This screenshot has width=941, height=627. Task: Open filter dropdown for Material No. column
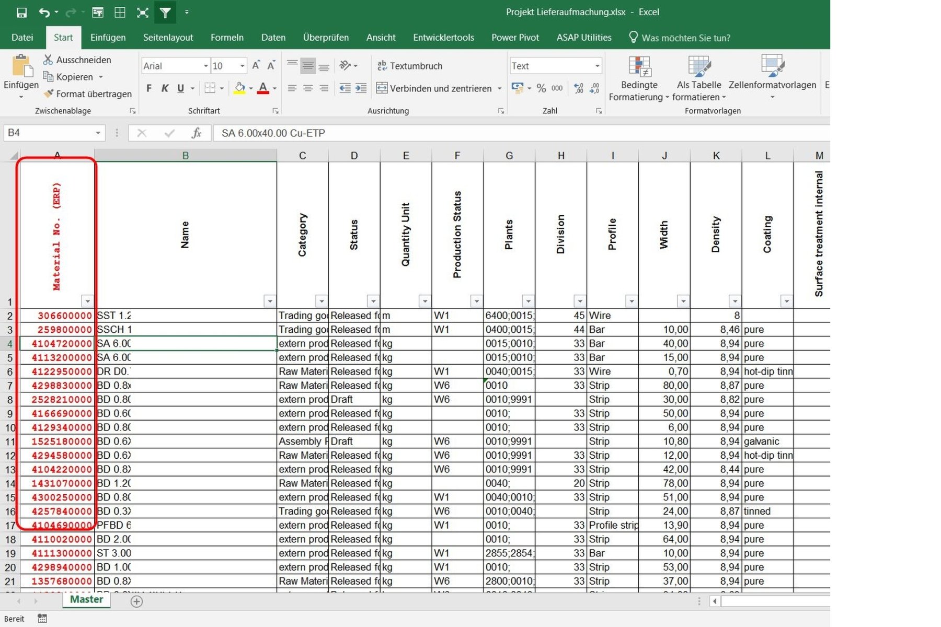[x=87, y=301]
